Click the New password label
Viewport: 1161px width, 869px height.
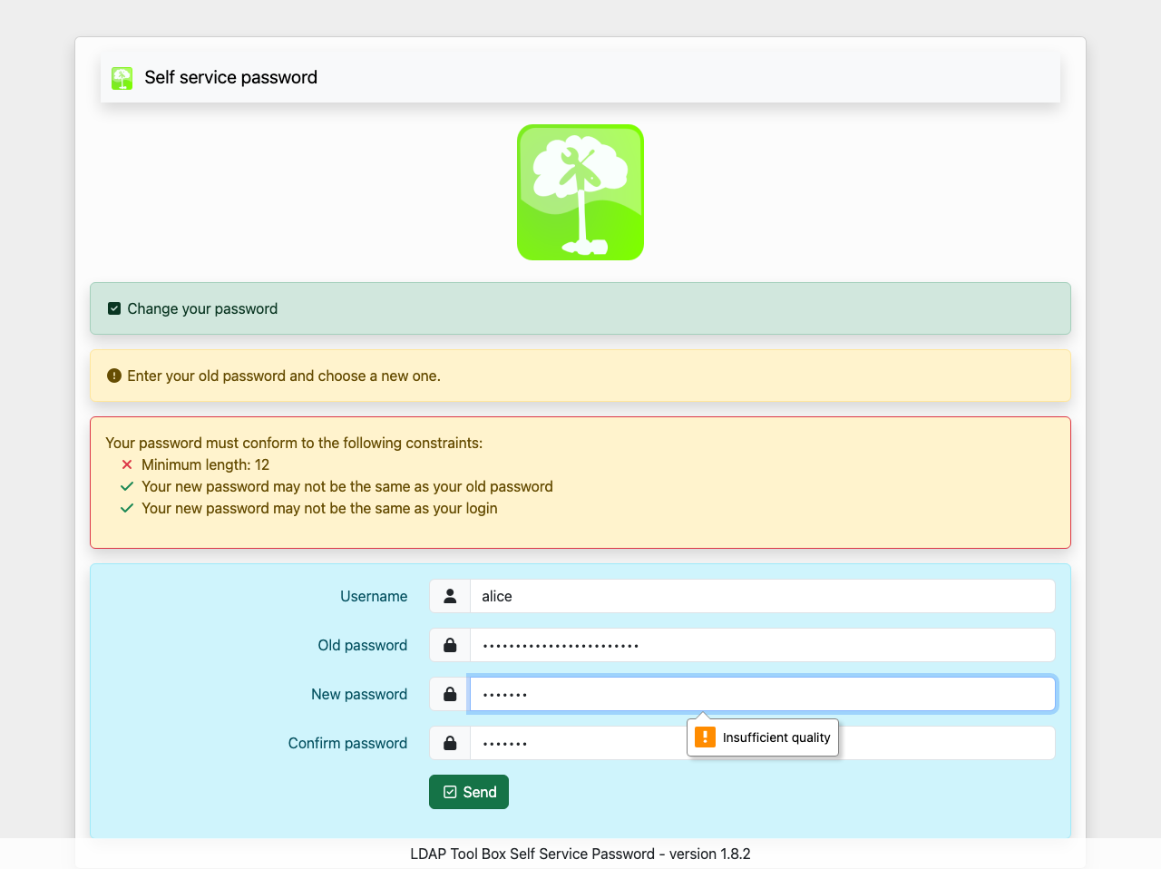click(359, 694)
